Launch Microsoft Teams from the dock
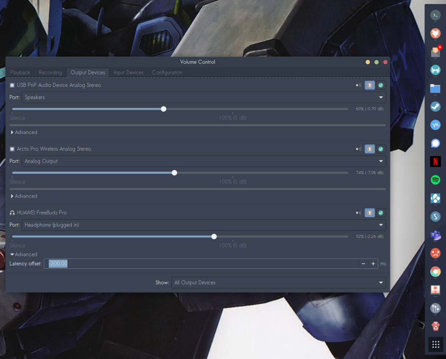The height and width of the screenshot is (359, 446). tap(436, 235)
